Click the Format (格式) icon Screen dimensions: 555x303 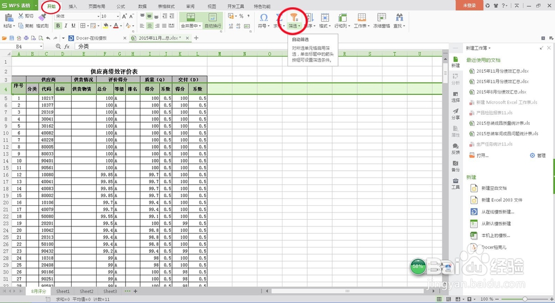(x=325, y=17)
